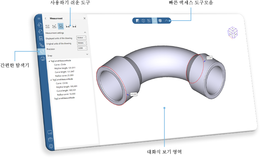Screen dimensions: 260x158
Task: Click the view orientation cube
Action: pos(232,33)
